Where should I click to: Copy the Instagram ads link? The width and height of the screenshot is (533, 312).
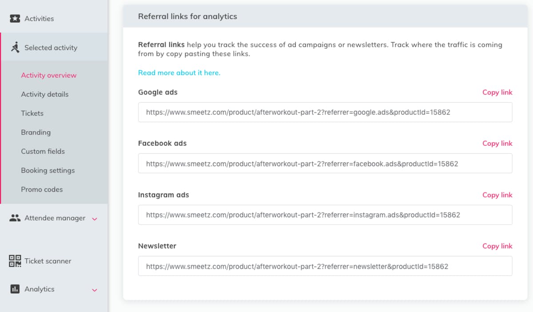click(x=497, y=195)
